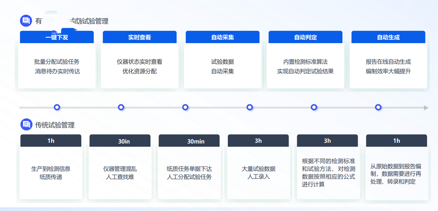This screenshot has height=211, width=438.
Task: Click the 30min dark header
Action: coord(189,141)
